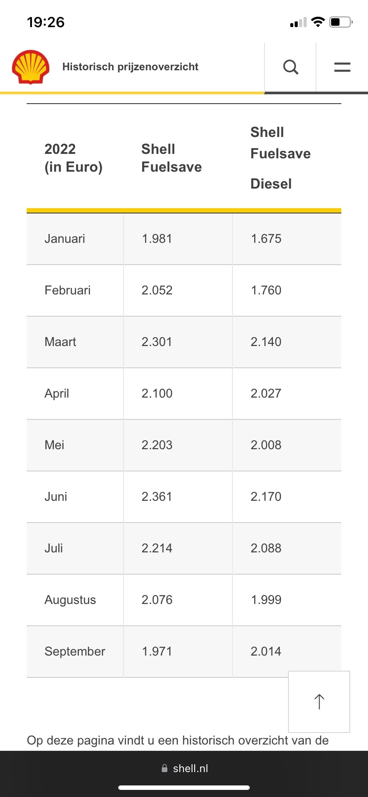Select the Januari row label
The image size is (368, 797).
[x=65, y=239]
